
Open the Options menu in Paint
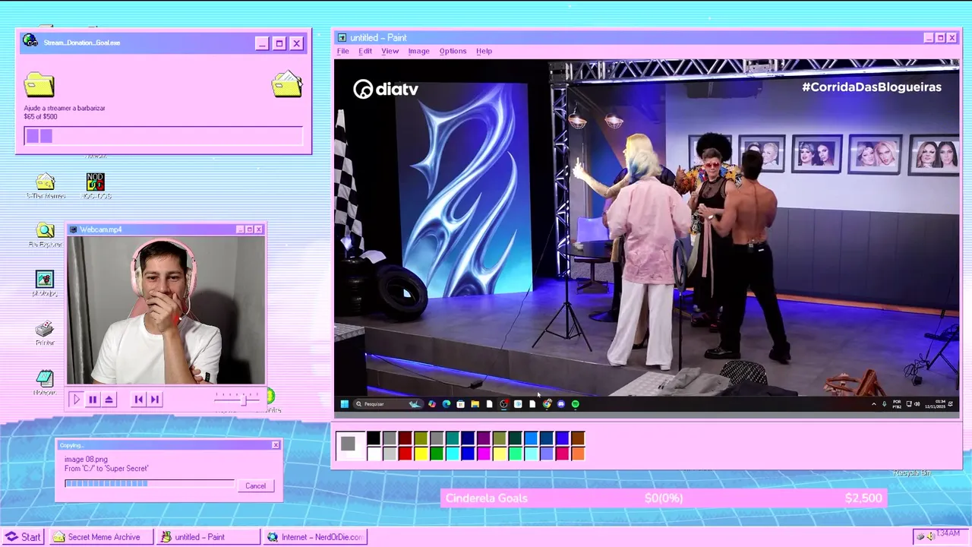[x=453, y=51]
